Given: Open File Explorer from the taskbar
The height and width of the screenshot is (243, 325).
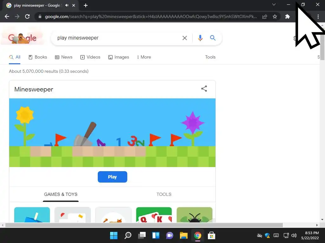Looking at the screenshot, I should coord(184,235).
